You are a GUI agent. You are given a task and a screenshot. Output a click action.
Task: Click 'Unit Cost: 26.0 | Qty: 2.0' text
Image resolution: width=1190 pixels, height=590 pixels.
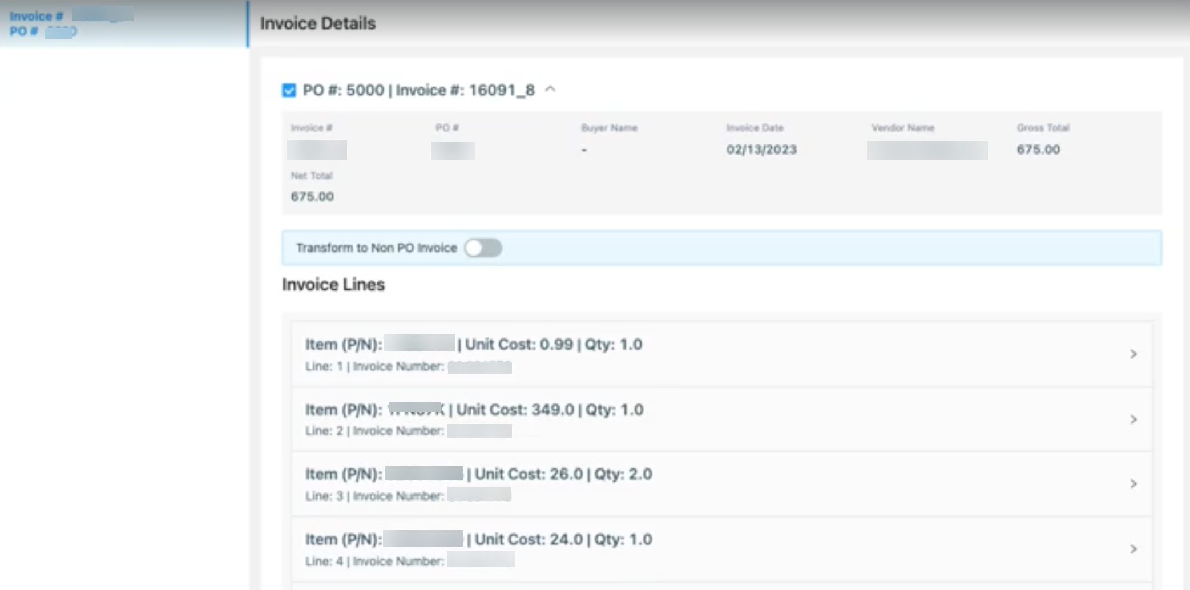click(563, 474)
